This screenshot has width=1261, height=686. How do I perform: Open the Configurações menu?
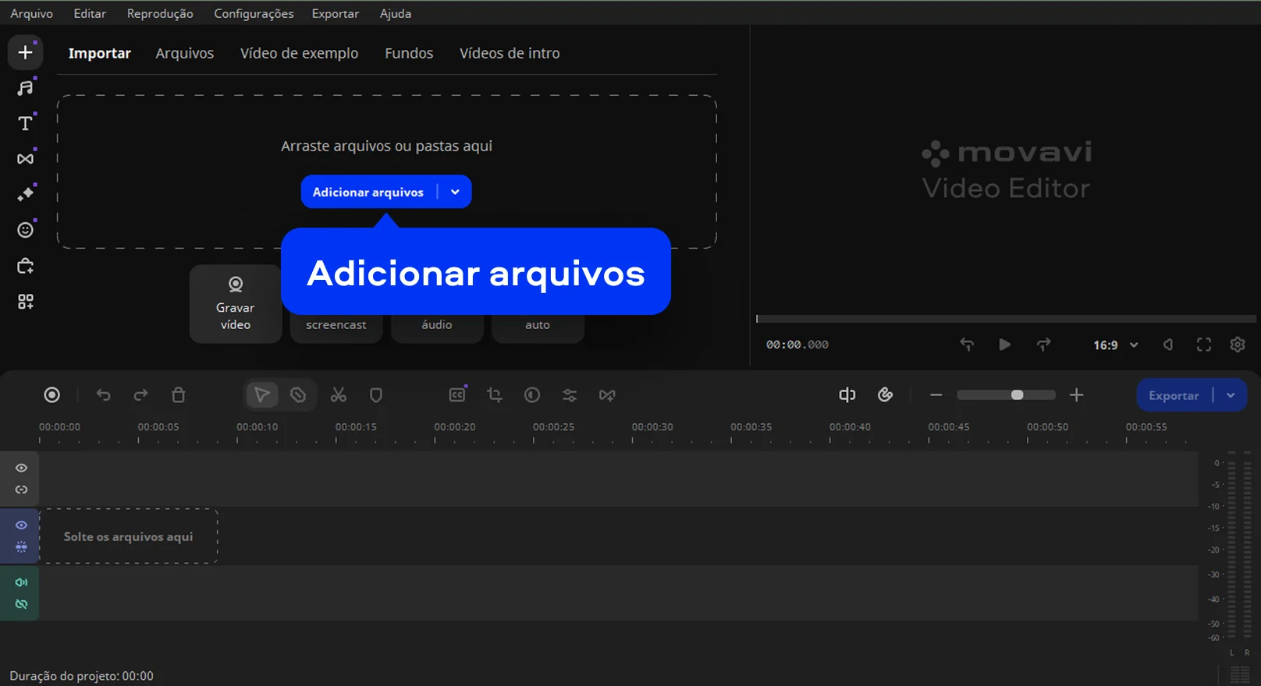pyautogui.click(x=254, y=13)
